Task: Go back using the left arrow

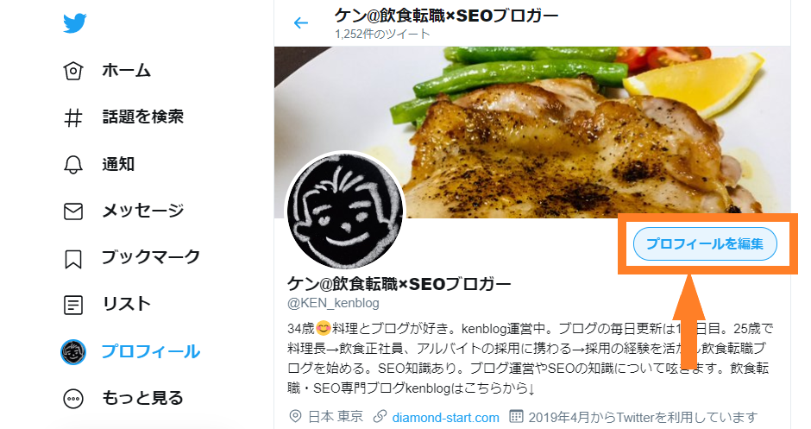Action: pos(300,22)
